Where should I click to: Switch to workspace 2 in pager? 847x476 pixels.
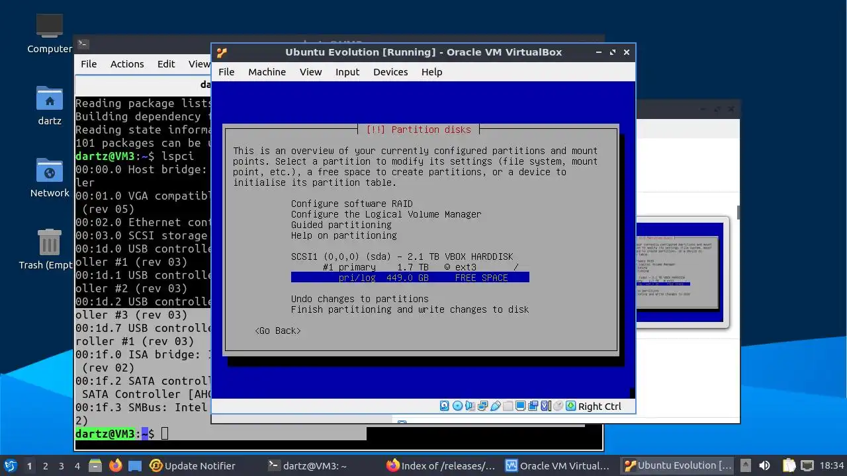point(46,465)
